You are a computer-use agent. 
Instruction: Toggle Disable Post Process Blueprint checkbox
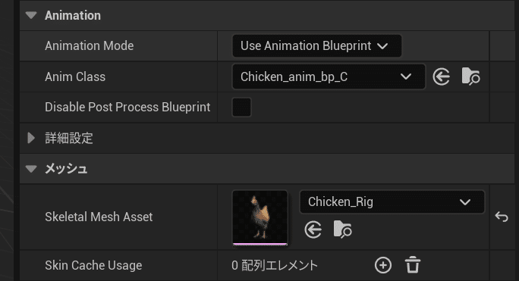[x=241, y=107]
